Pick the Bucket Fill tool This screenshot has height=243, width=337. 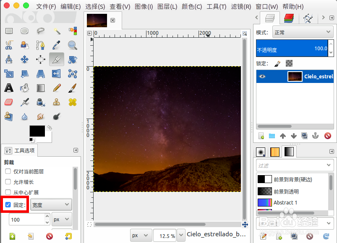coord(24,88)
